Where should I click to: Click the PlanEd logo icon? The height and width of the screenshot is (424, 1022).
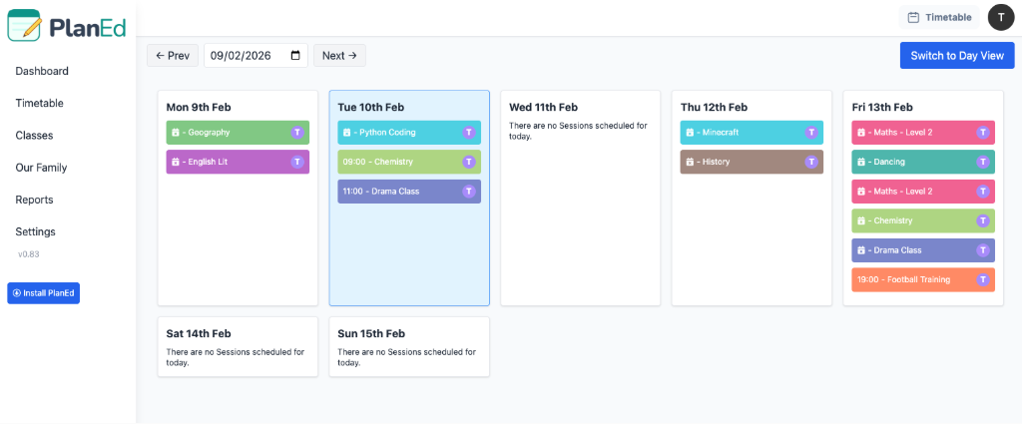tap(25, 25)
